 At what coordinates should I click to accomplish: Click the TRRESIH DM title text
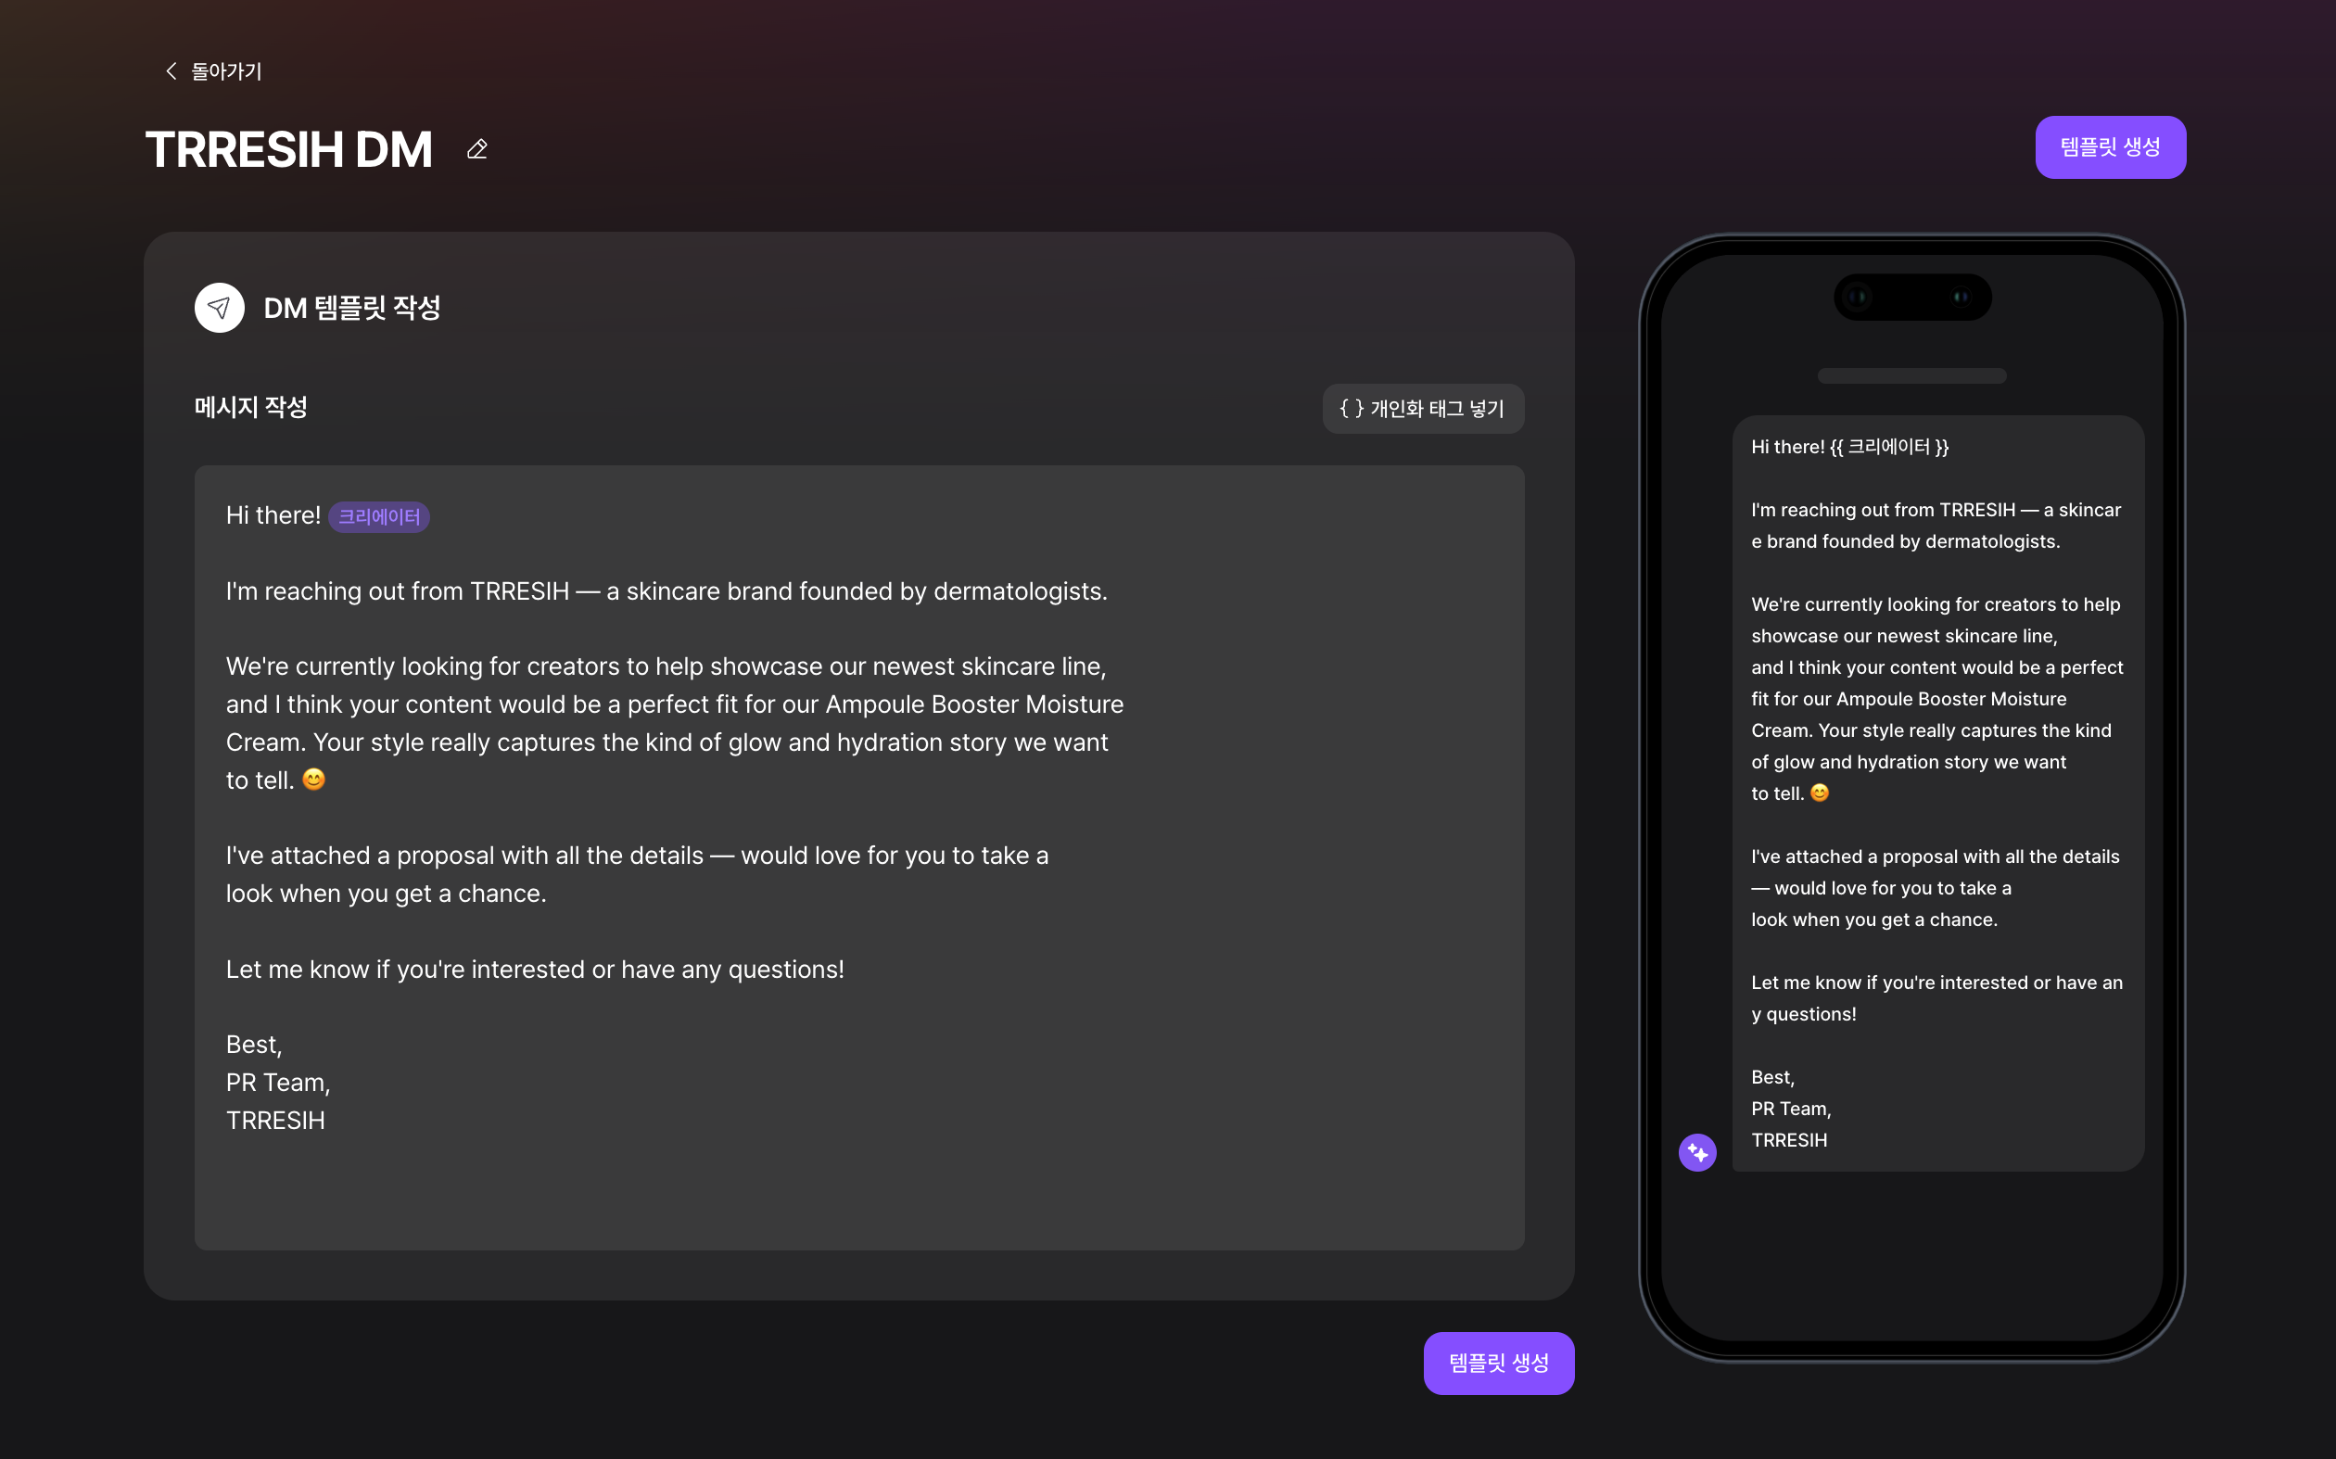[289, 149]
